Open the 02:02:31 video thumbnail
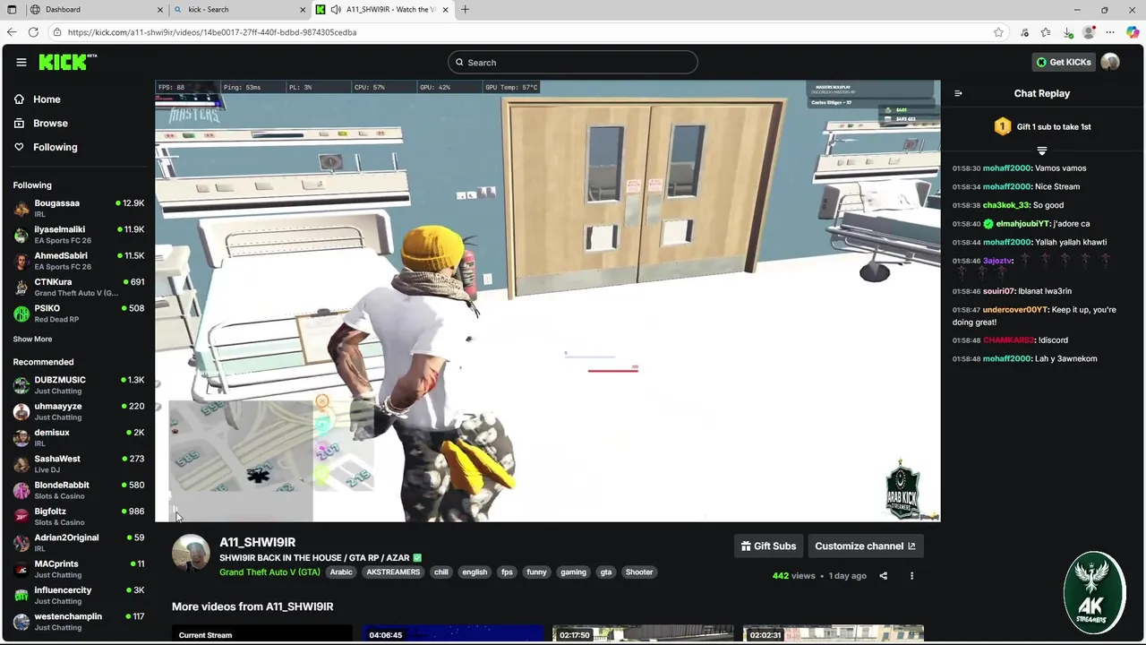 click(x=833, y=633)
